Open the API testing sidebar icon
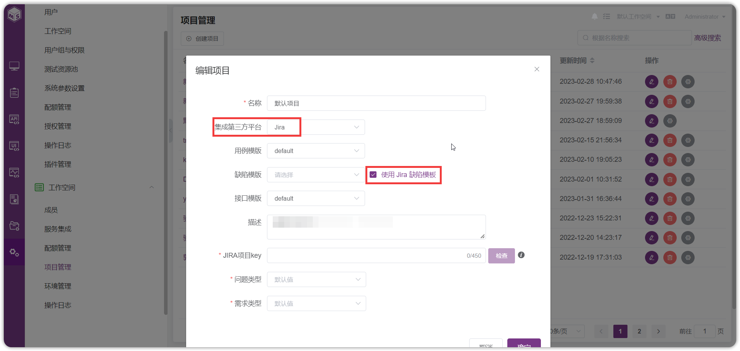This screenshot has height=351, width=740. (14, 120)
